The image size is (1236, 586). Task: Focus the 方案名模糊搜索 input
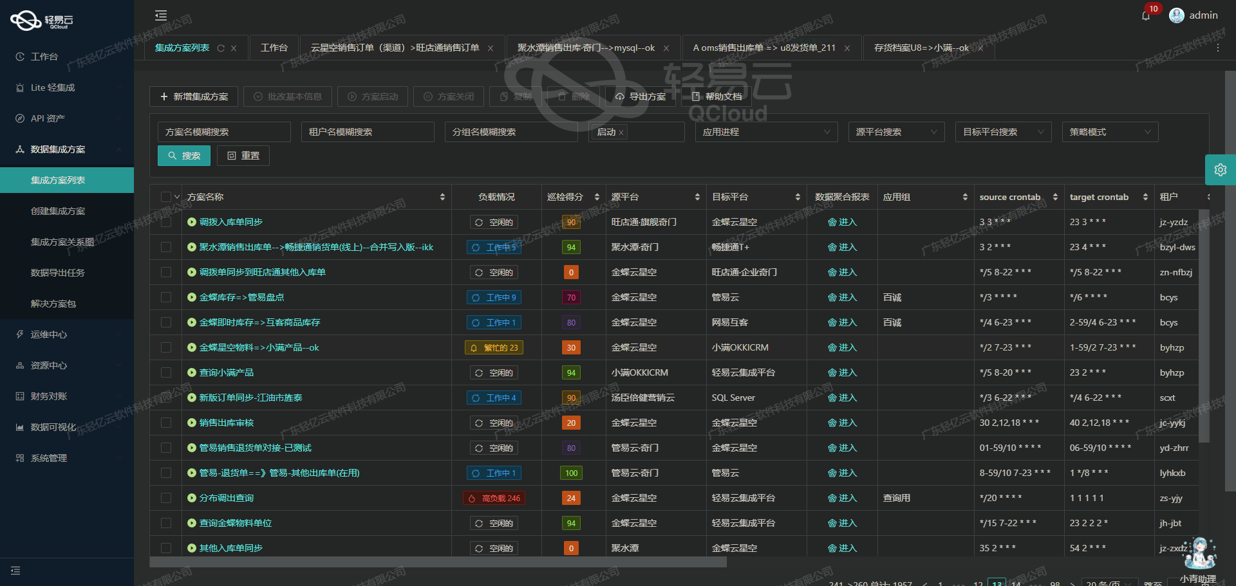[224, 132]
